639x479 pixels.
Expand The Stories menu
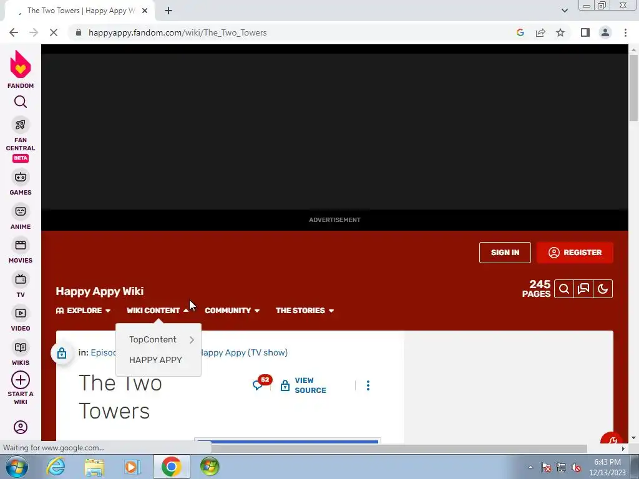(x=305, y=311)
